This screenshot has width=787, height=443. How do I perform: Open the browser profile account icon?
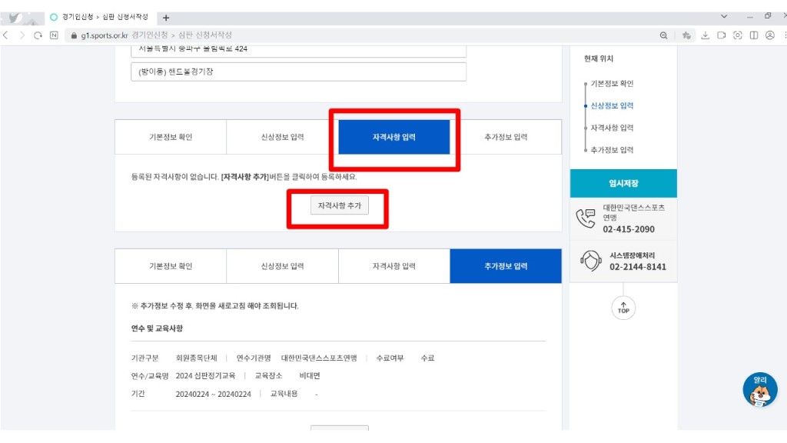coord(769,35)
